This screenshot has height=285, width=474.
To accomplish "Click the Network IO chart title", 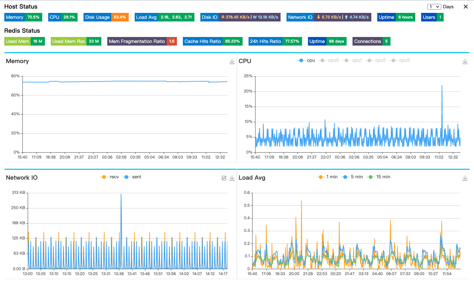I will 22,178.
